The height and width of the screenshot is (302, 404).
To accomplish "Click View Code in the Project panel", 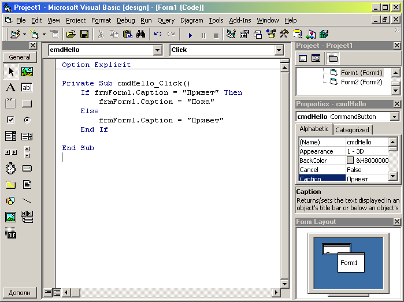I will [303, 58].
